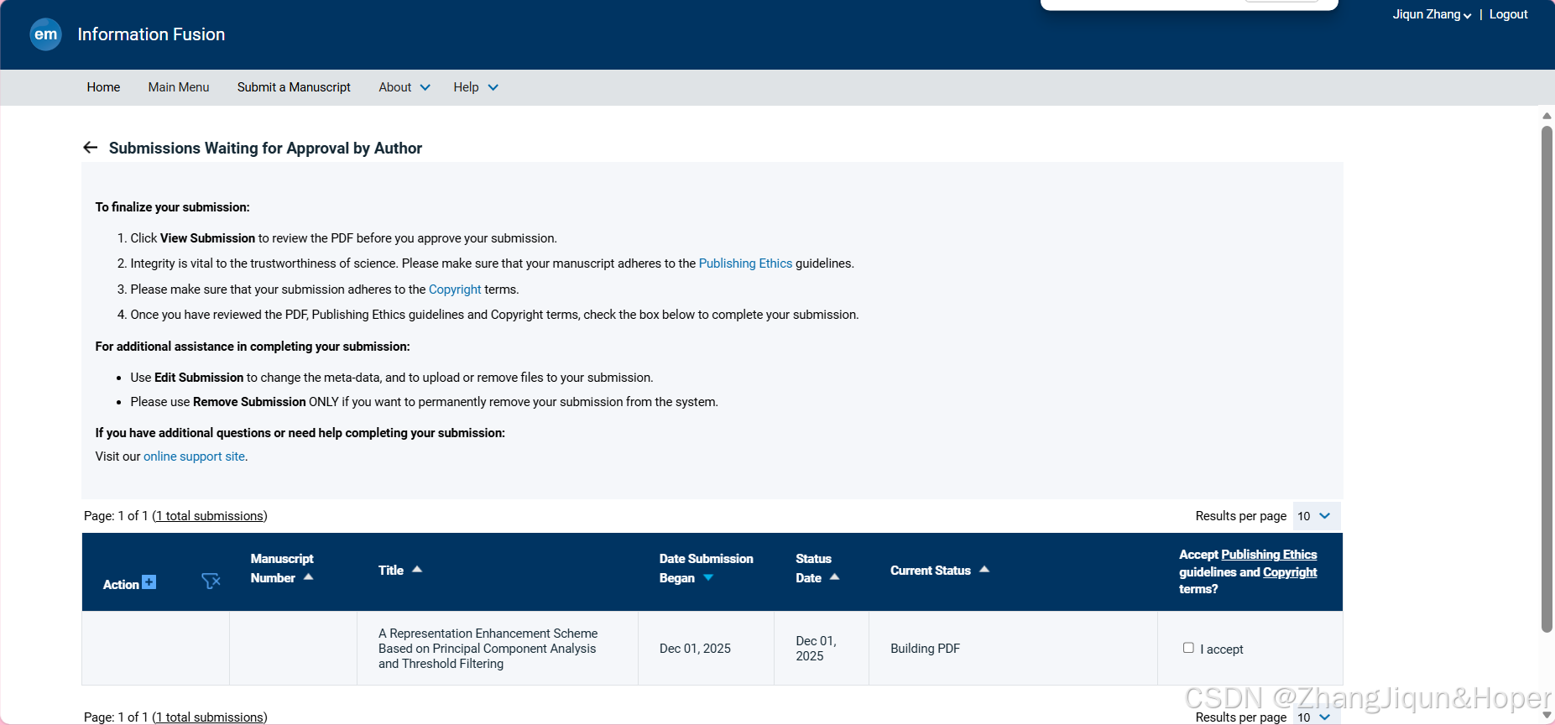Tick the I accept checkbox

click(1188, 648)
